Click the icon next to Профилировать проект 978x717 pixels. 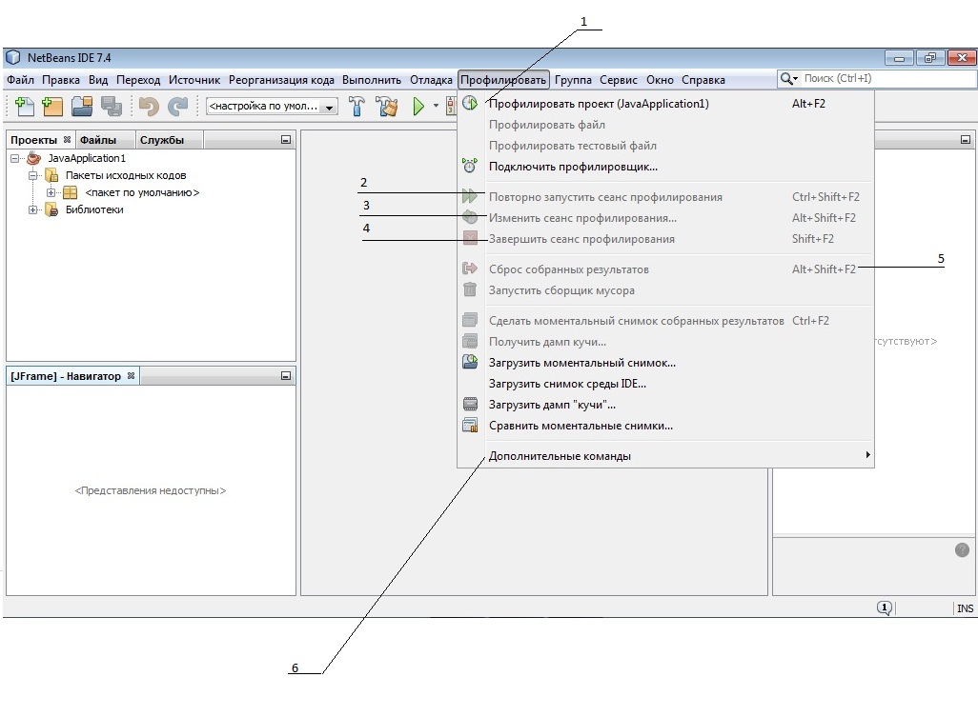470,104
